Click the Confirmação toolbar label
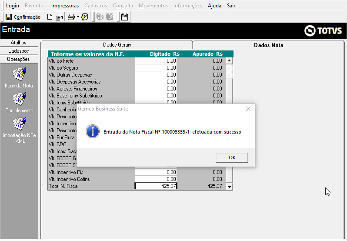This screenshot has width=347, height=241. [x=27, y=17]
